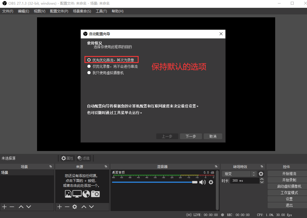Move scene up arrow

pyautogui.click(x=21, y=207)
